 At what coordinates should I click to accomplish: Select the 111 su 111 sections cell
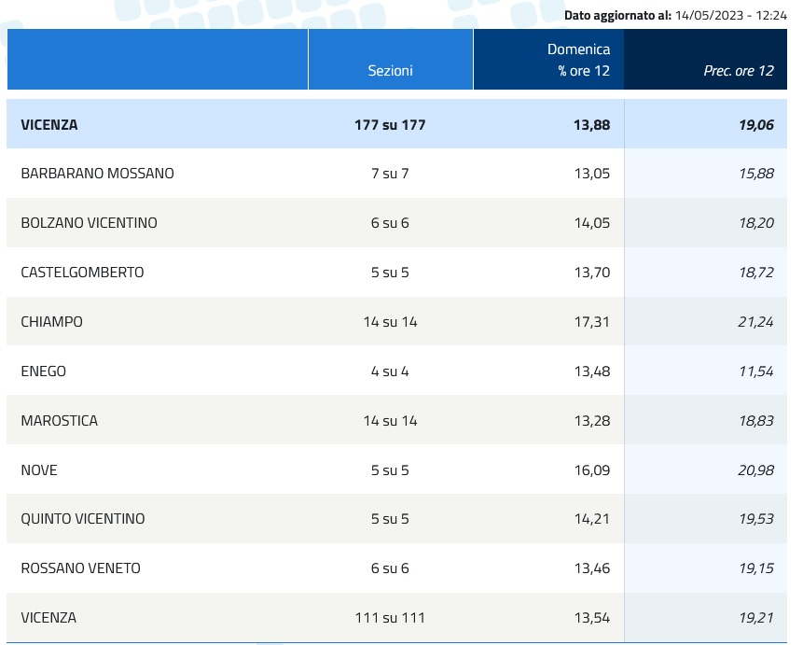[390, 618]
